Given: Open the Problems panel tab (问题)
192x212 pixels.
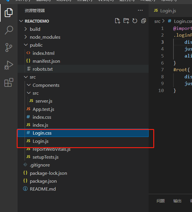Looking at the screenshot, I should coord(161,201).
